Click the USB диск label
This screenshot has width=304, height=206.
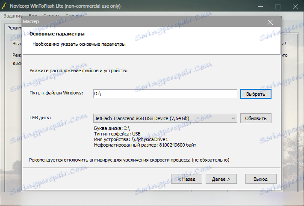(40, 118)
